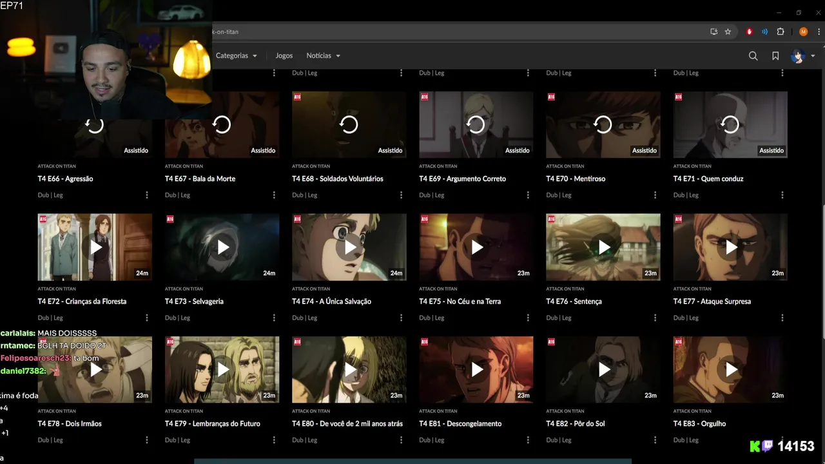Open more options for E76 Sentença
825x464 pixels.
click(655, 318)
